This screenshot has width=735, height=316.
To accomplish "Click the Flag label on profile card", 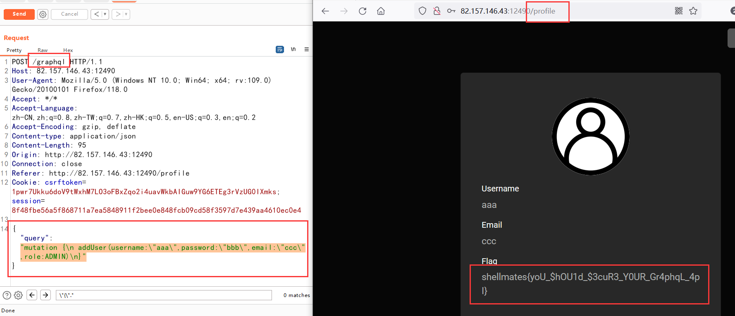I will [x=489, y=261].
